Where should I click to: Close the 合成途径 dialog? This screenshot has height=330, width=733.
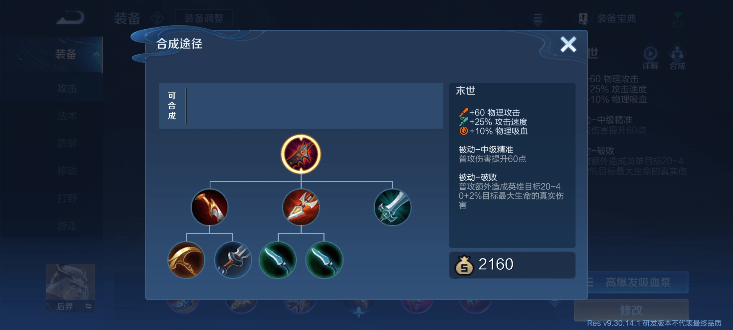[568, 44]
